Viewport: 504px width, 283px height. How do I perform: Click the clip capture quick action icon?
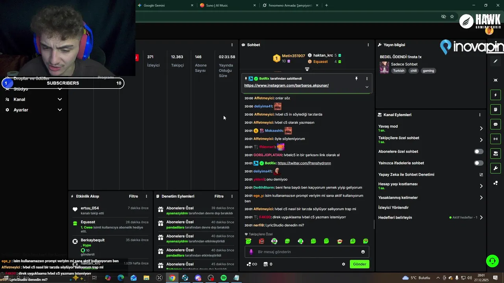[x=495, y=80]
